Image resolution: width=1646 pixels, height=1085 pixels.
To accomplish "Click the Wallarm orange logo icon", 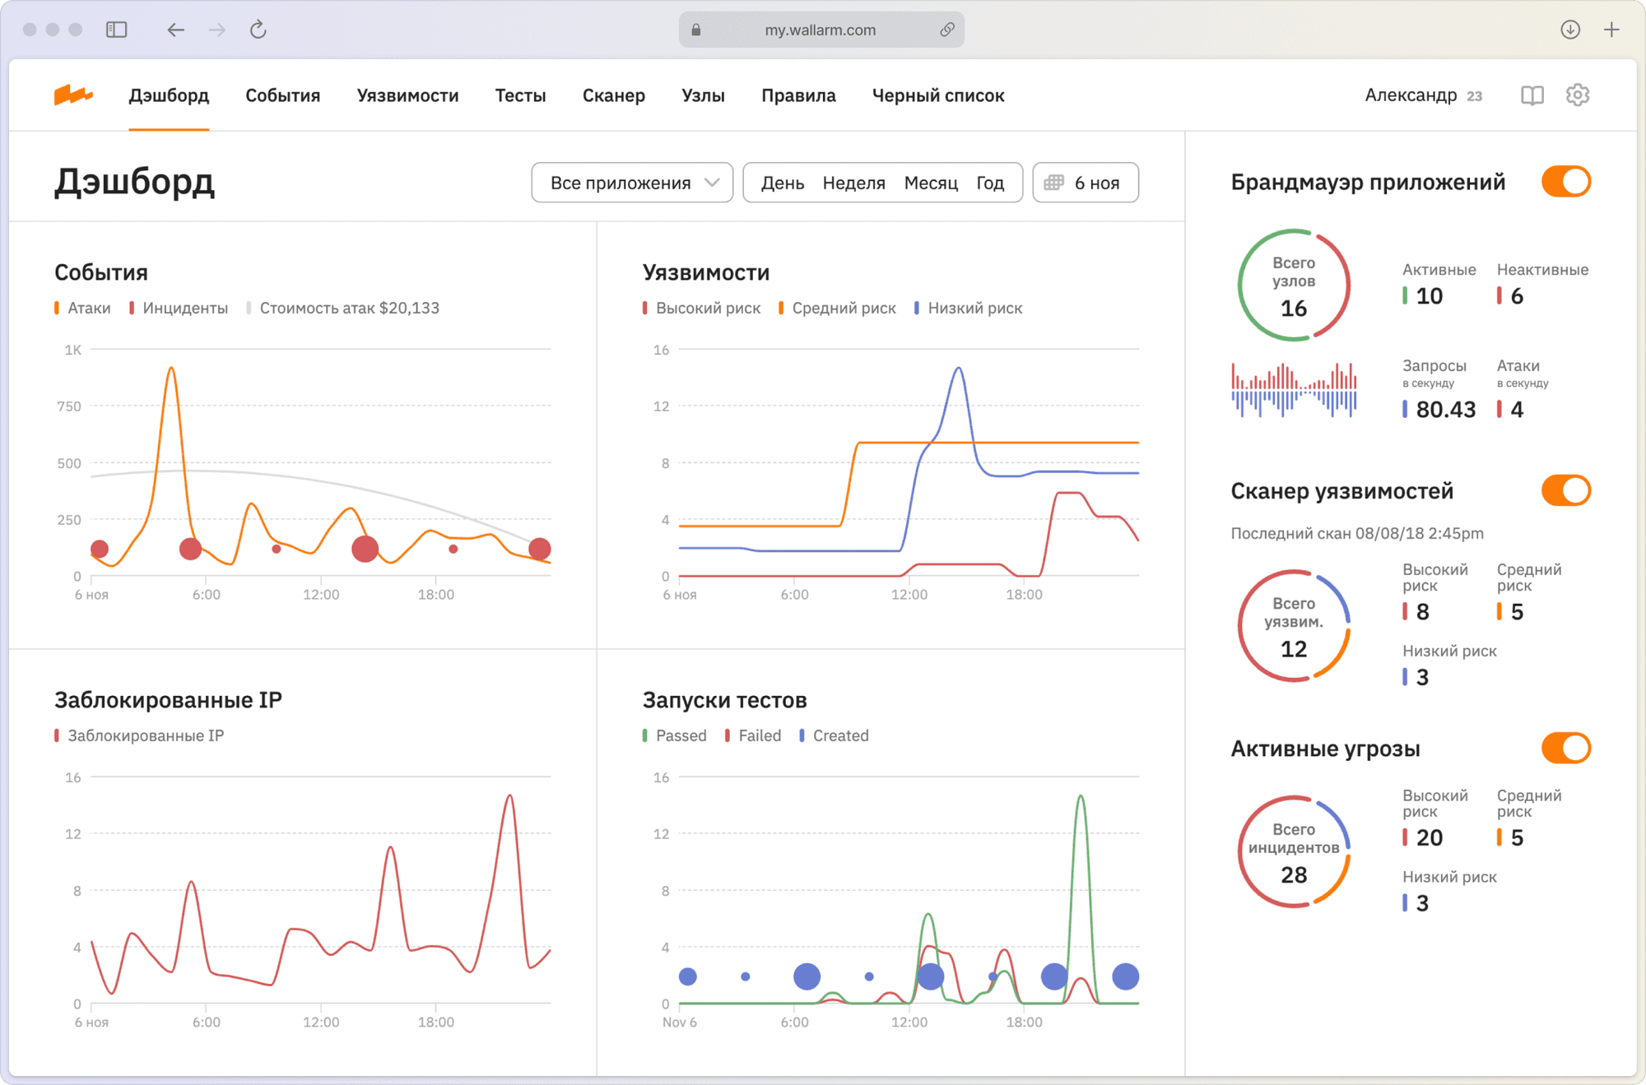I will point(72,95).
